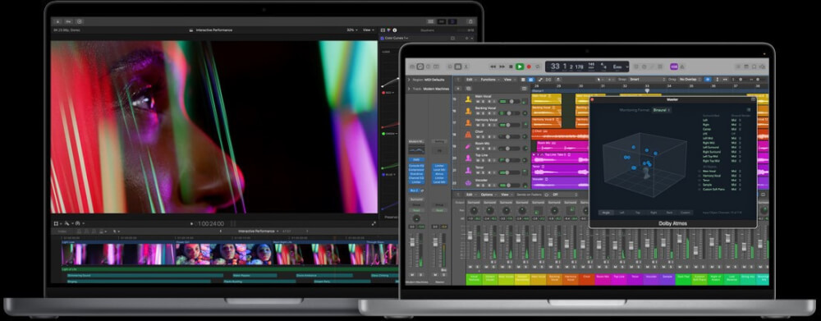This screenshot has height=321, width=821.
Task: Click the 33 bar position in Logic's LCD
Action: point(555,66)
